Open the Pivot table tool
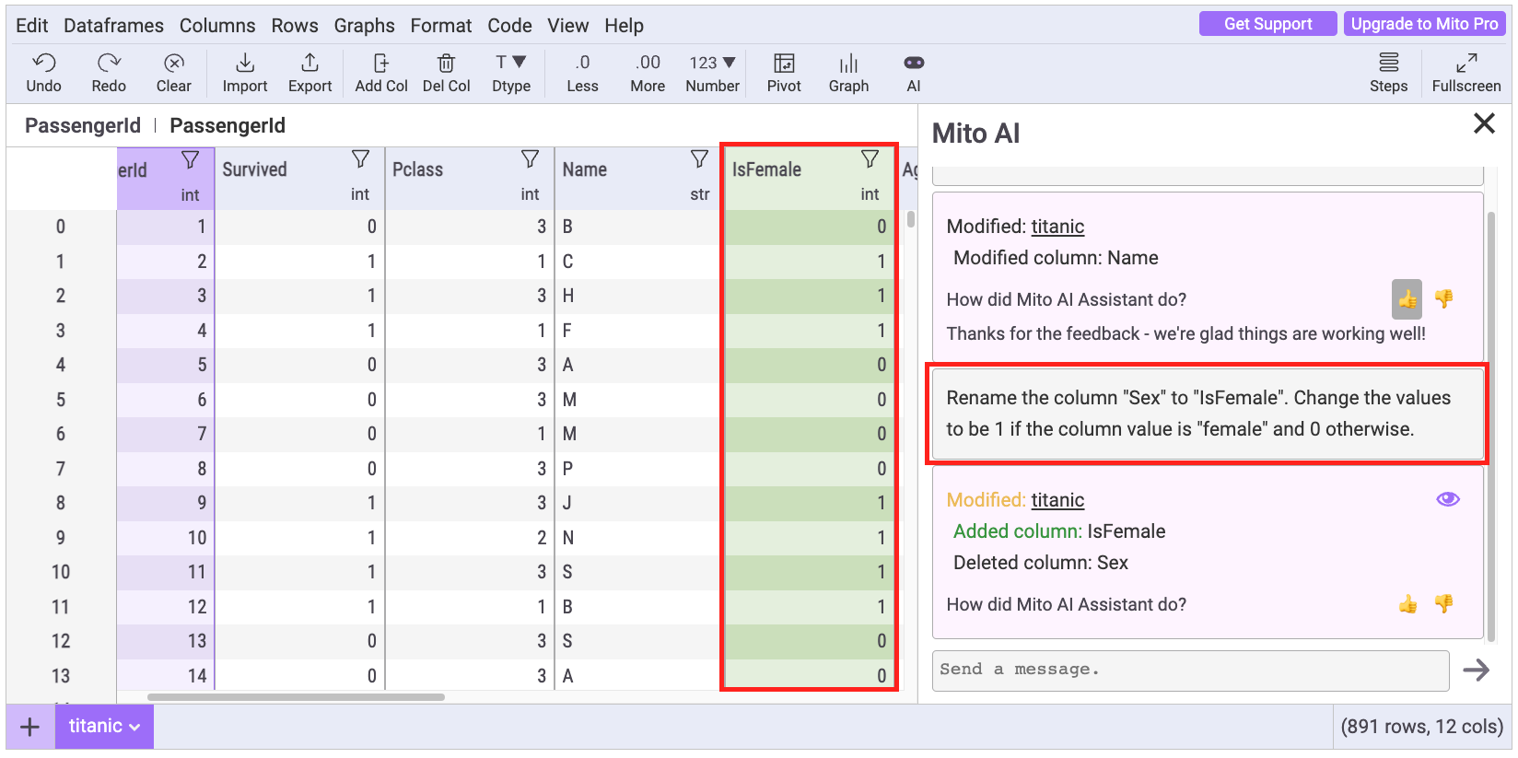The image size is (1518, 758). [784, 64]
